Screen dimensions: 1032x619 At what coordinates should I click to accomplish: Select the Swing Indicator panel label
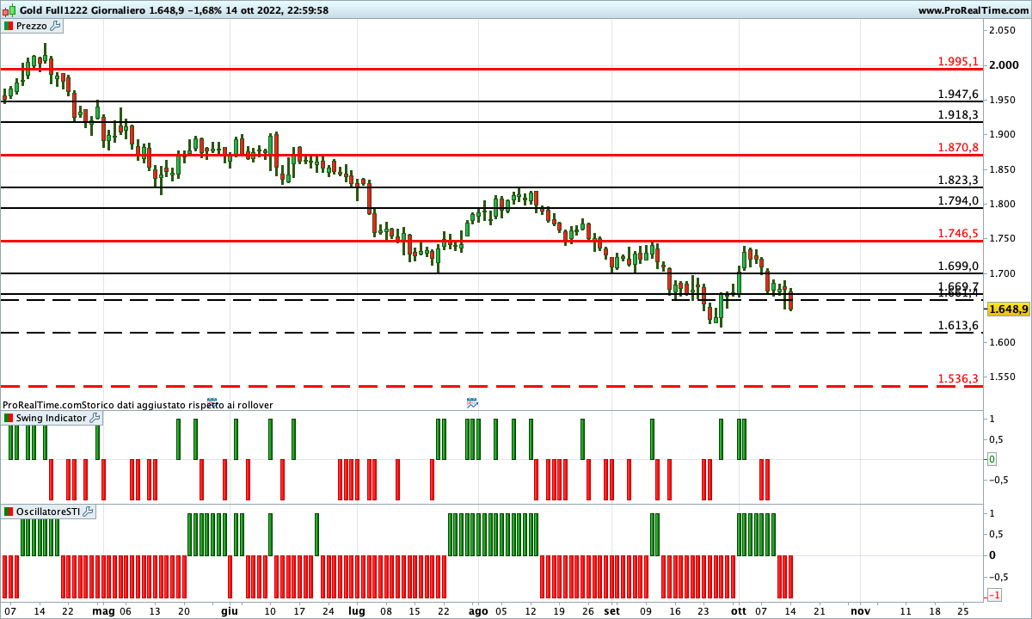[51, 418]
